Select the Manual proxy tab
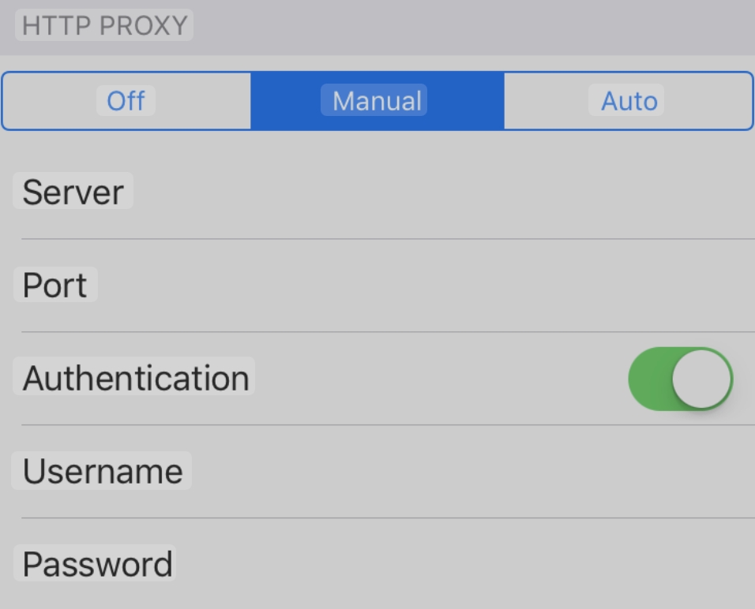The width and height of the screenshot is (755, 609). pyautogui.click(x=377, y=101)
